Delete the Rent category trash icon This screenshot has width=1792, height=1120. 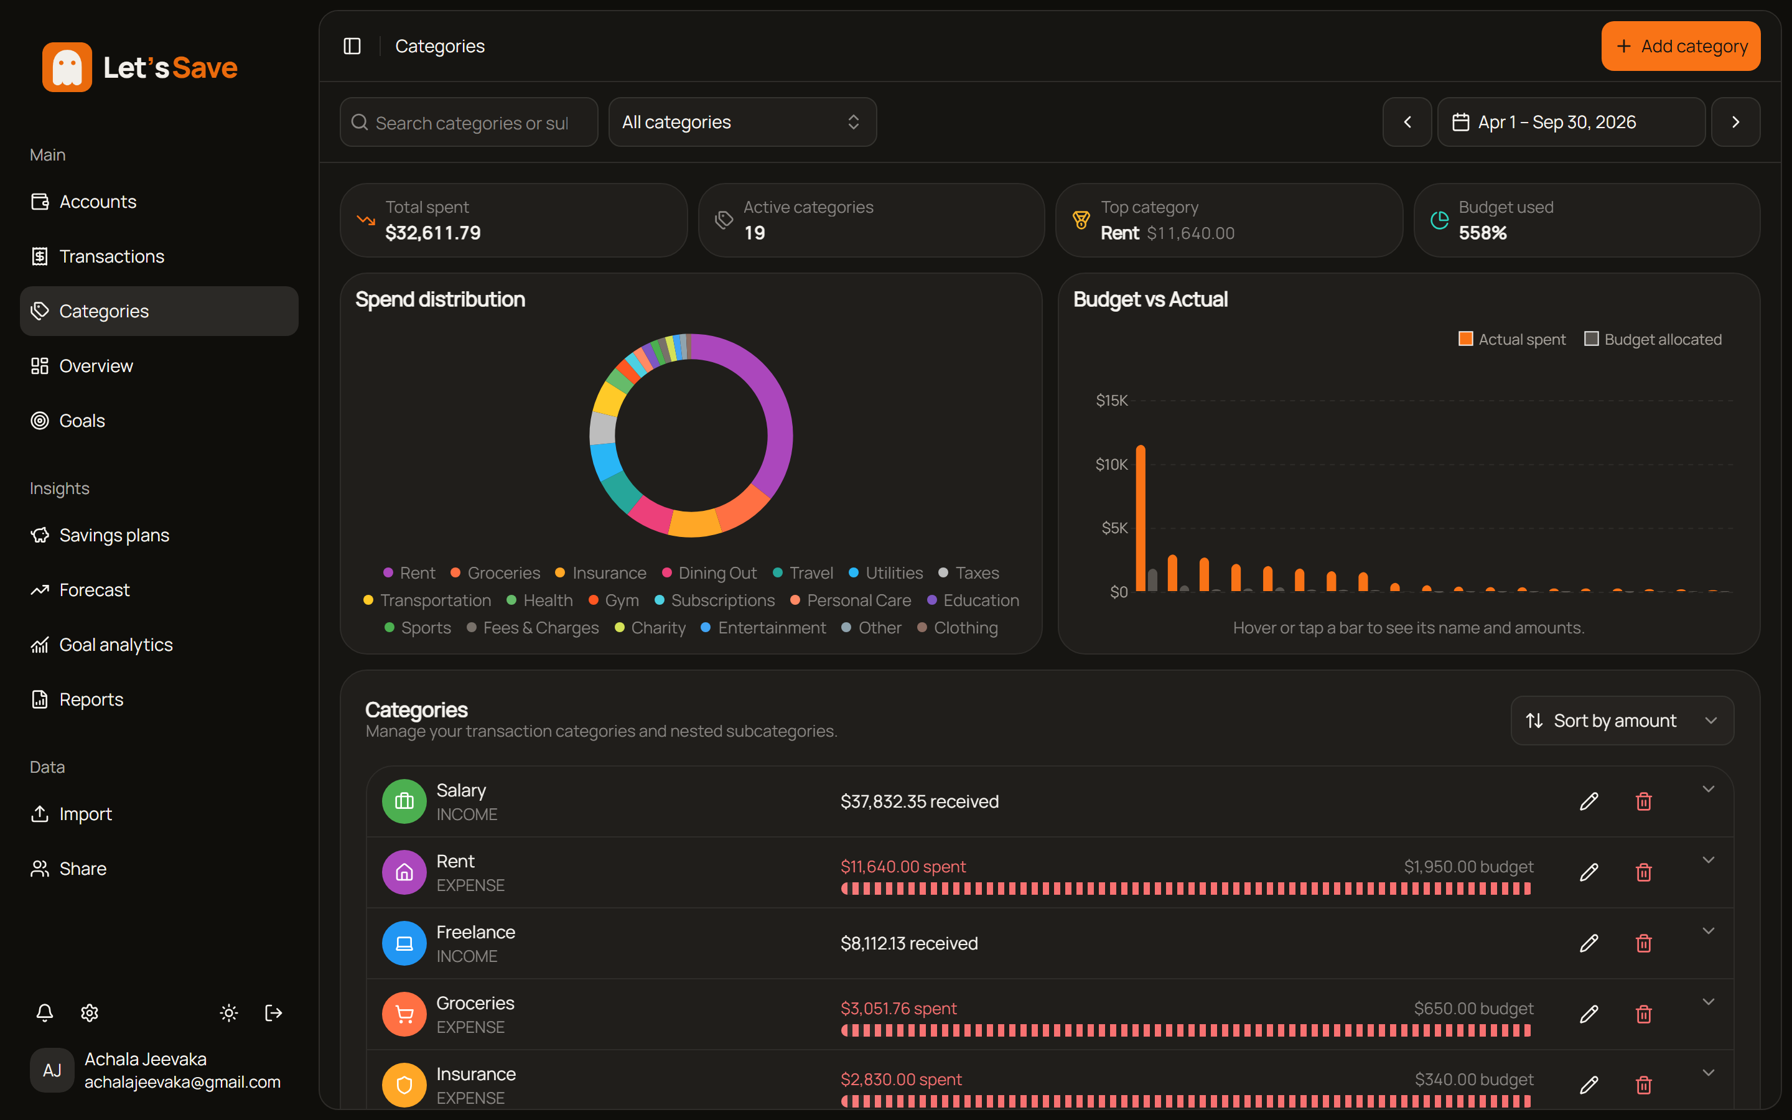[x=1644, y=872]
